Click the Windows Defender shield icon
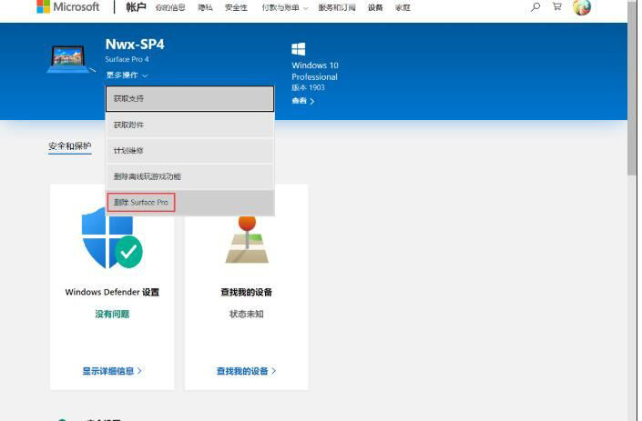Screen dimensions: 642x421 point(111,238)
